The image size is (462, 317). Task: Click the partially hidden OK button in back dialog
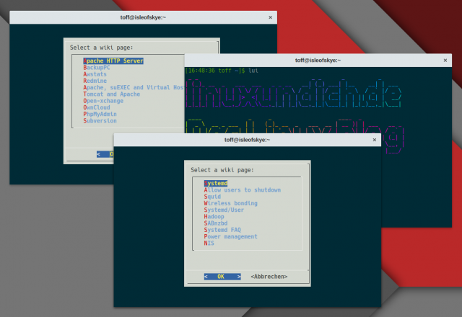(105, 154)
